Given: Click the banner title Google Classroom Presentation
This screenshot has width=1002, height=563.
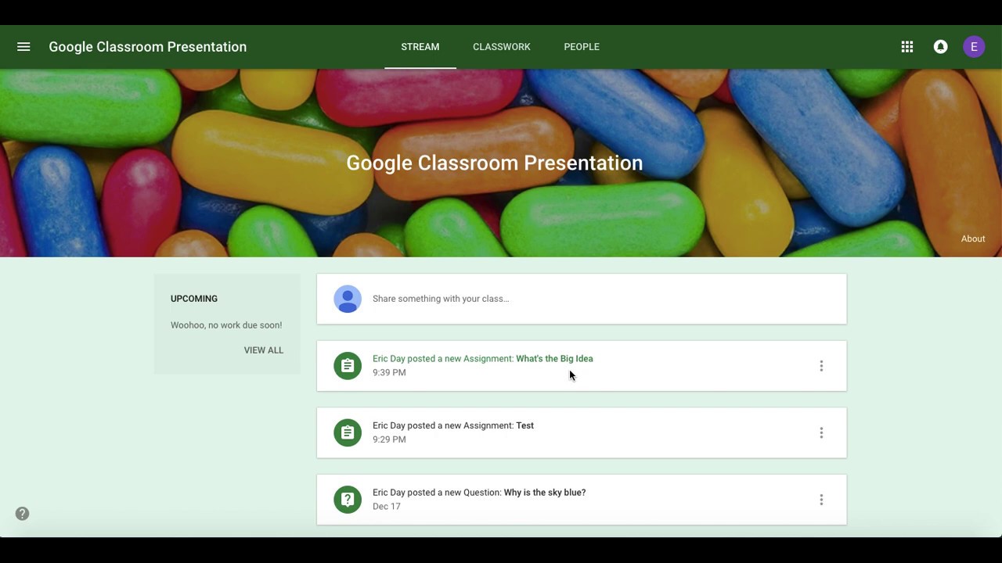Looking at the screenshot, I should tap(495, 163).
